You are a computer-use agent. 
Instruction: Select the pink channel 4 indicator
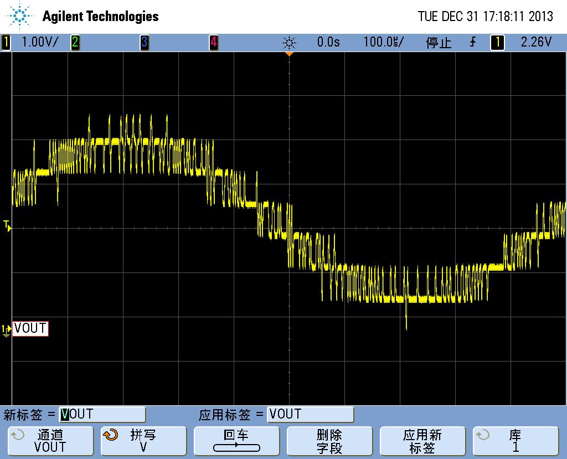(214, 42)
